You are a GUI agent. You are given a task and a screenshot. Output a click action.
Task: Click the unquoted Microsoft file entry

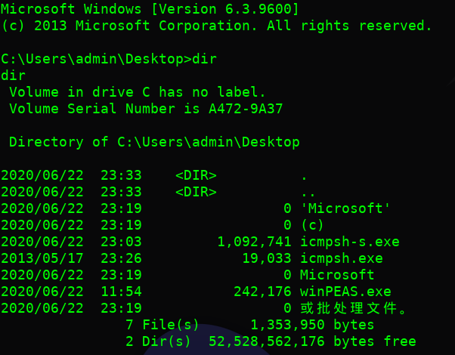(337, 275)
